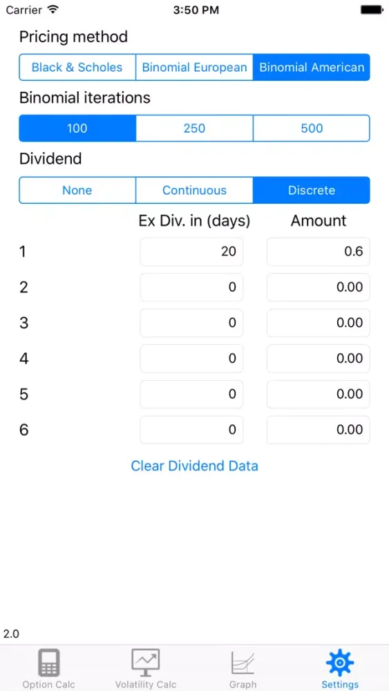Viewport: 389px width, 691px height.
Task: Open the Volatility Calc monitor icon
Action: coord(145,663)
